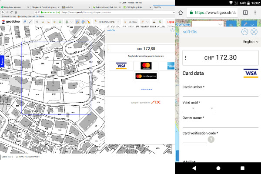Click the geoticino logo in the toolbar
This screenshot has height=174, width=261.
pyautogui.click(x=11, y=22)
